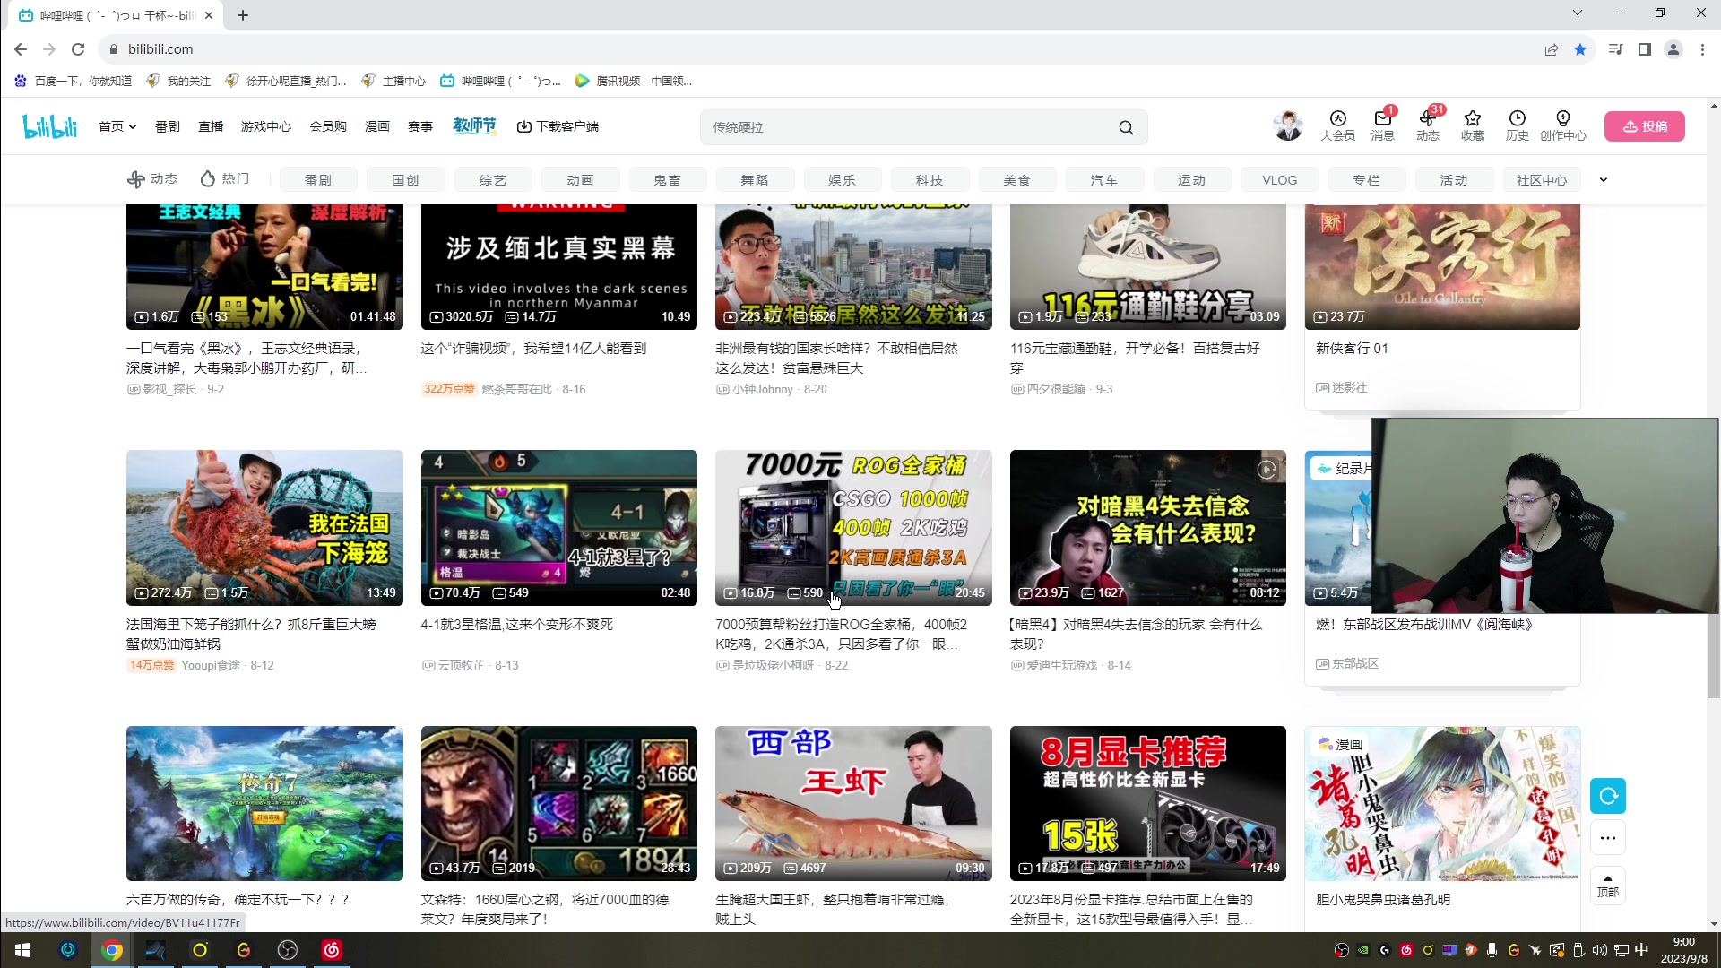Select the 国创 category tab

click(406, 180)
